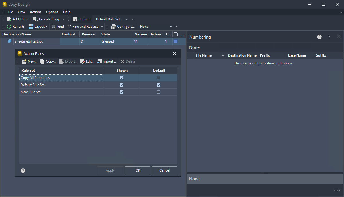344x197 pixels.
Task: Open the Actions menu
Action: (x=36, y=12)
